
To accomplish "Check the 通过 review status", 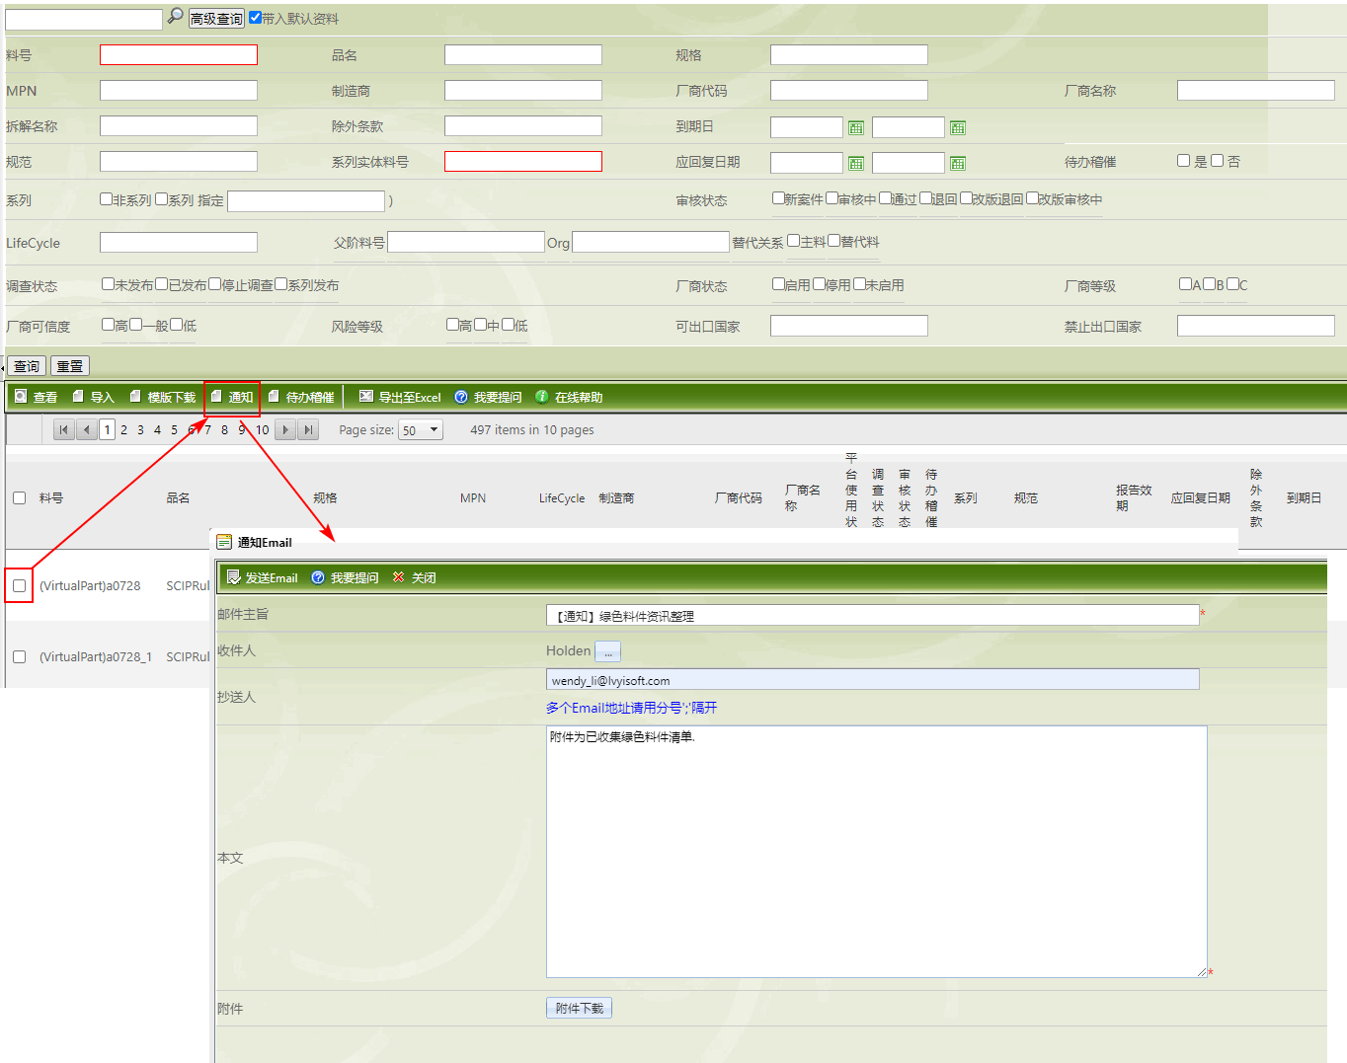I will 885,198.
